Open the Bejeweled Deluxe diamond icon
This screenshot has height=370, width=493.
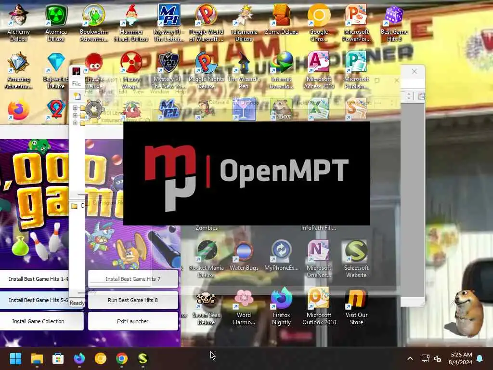[x=56, y=70]
